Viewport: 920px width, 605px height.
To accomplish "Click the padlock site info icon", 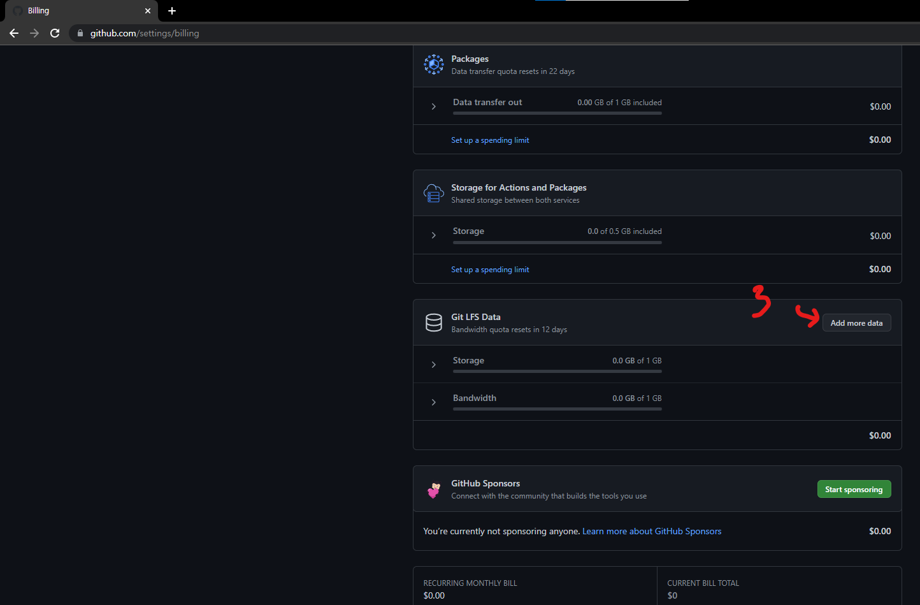I will point(80,33).
